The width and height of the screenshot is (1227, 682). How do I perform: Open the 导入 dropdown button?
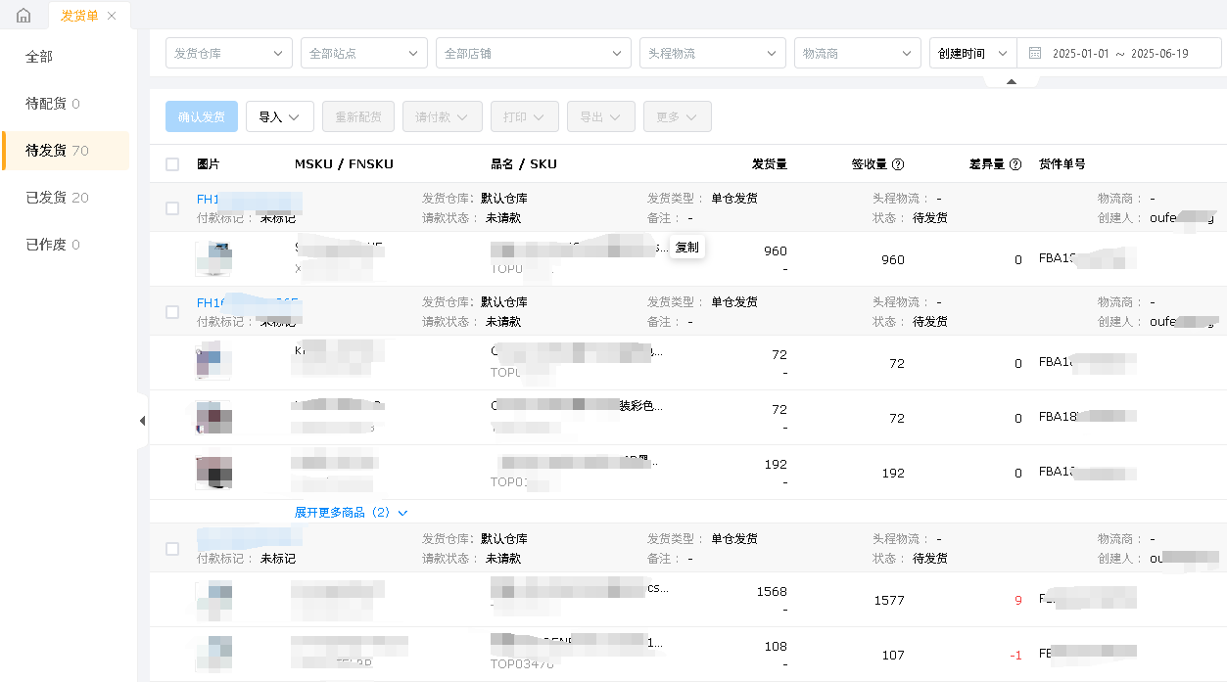click(x=279, y=116)
